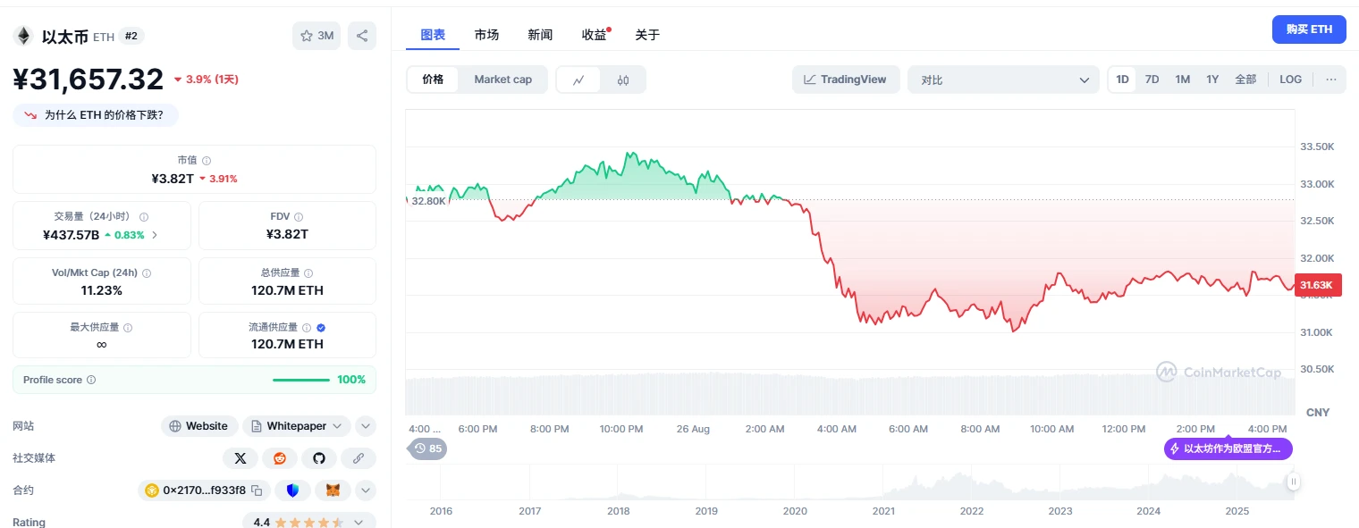Open the GitHub repository icon
Viewport: 1359px width, 528px height.
(x=318, y=458)
